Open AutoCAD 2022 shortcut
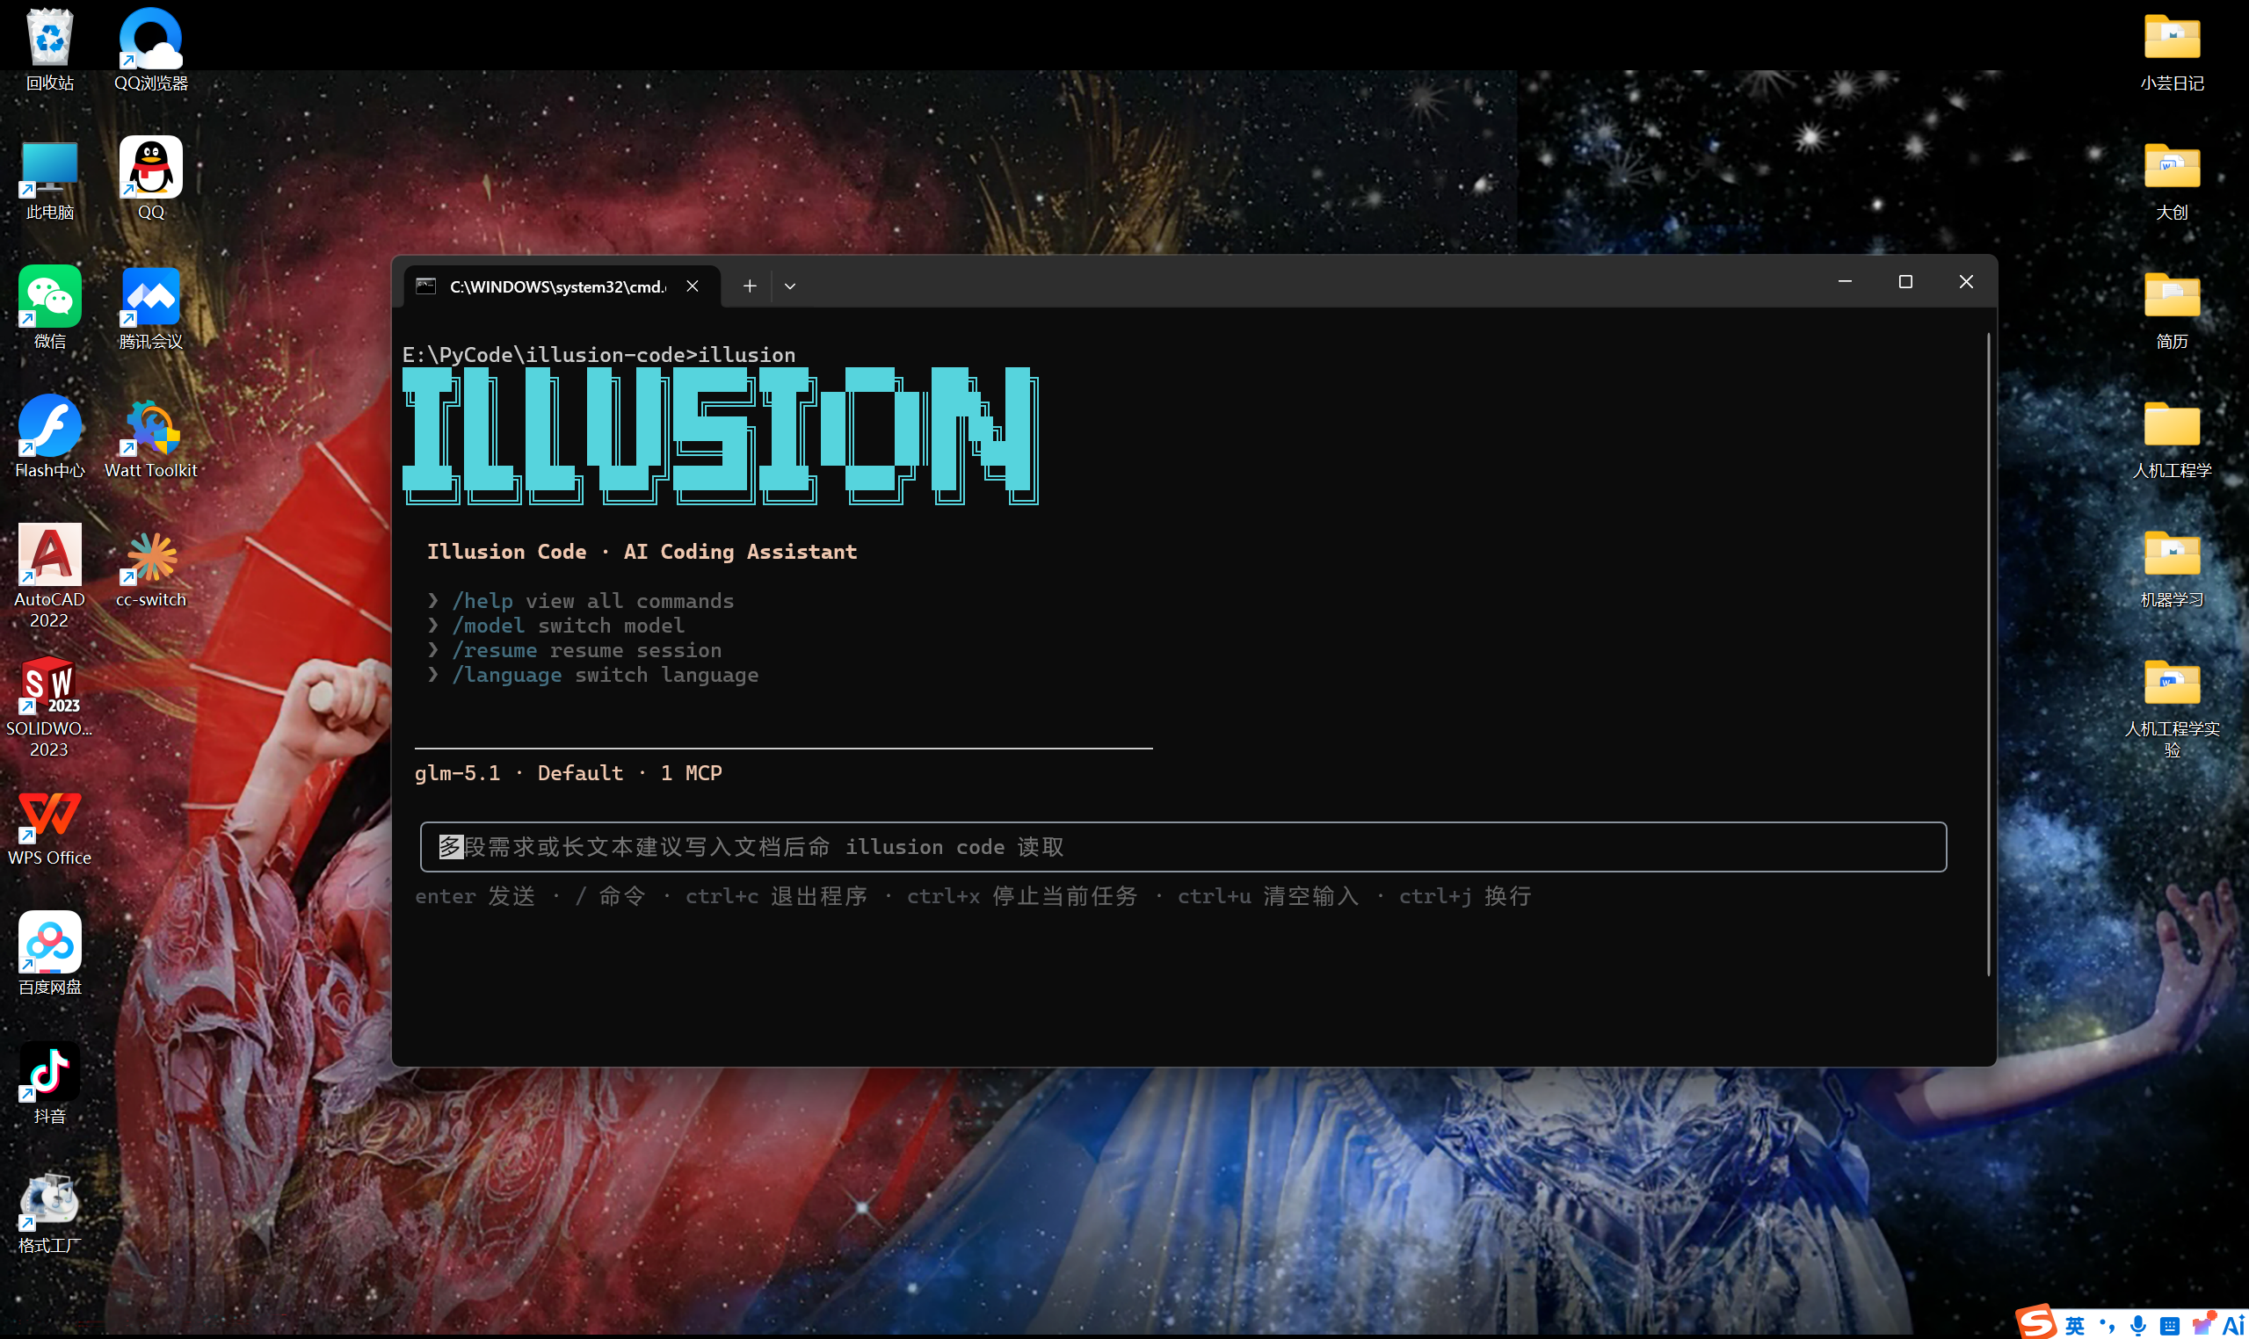The image size is (2249, 1339). (49, 575)
